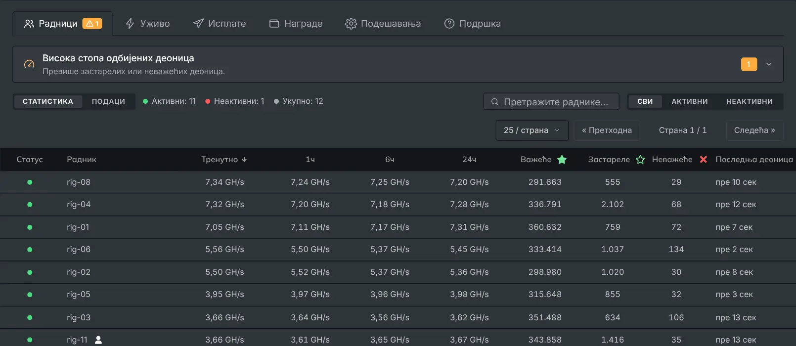Click the Неактивни: 1 counter
The height and width of the screenshot is (346, 796).
tap(235, 101)
